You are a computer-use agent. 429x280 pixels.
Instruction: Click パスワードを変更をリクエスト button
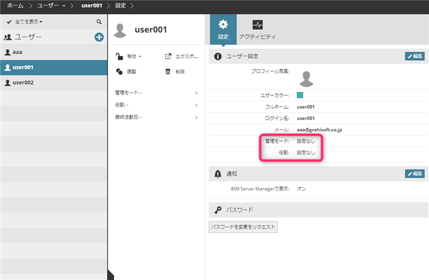tap(243, 227)
